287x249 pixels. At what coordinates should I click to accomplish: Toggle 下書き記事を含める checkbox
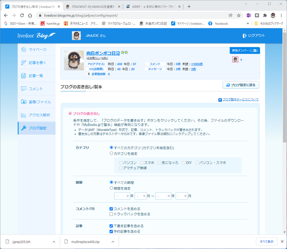pos(111,226)
